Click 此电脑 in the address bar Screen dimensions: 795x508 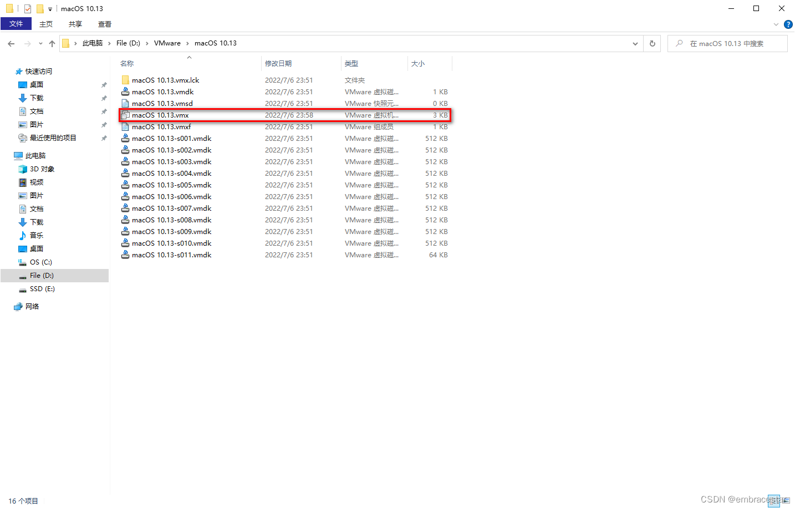coord(93,43)
